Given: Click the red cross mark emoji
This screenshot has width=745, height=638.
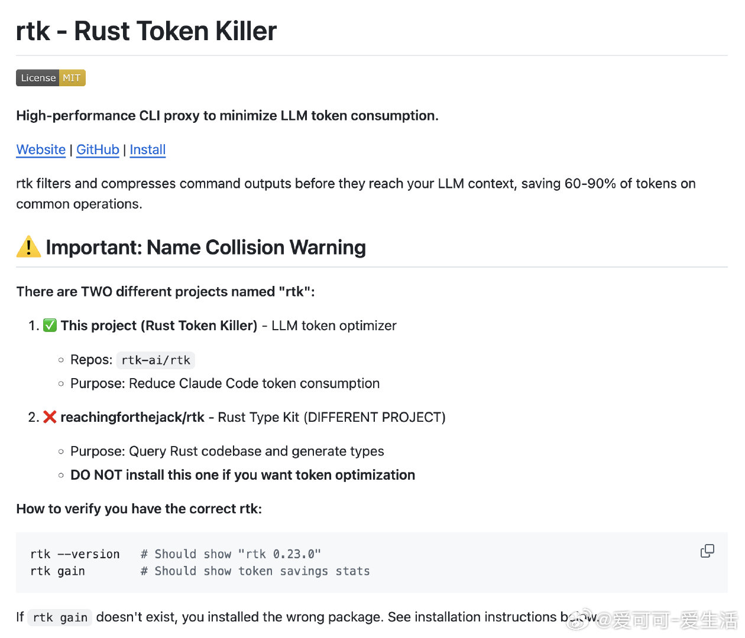Looking at the screenshot, I should point(50,417).
